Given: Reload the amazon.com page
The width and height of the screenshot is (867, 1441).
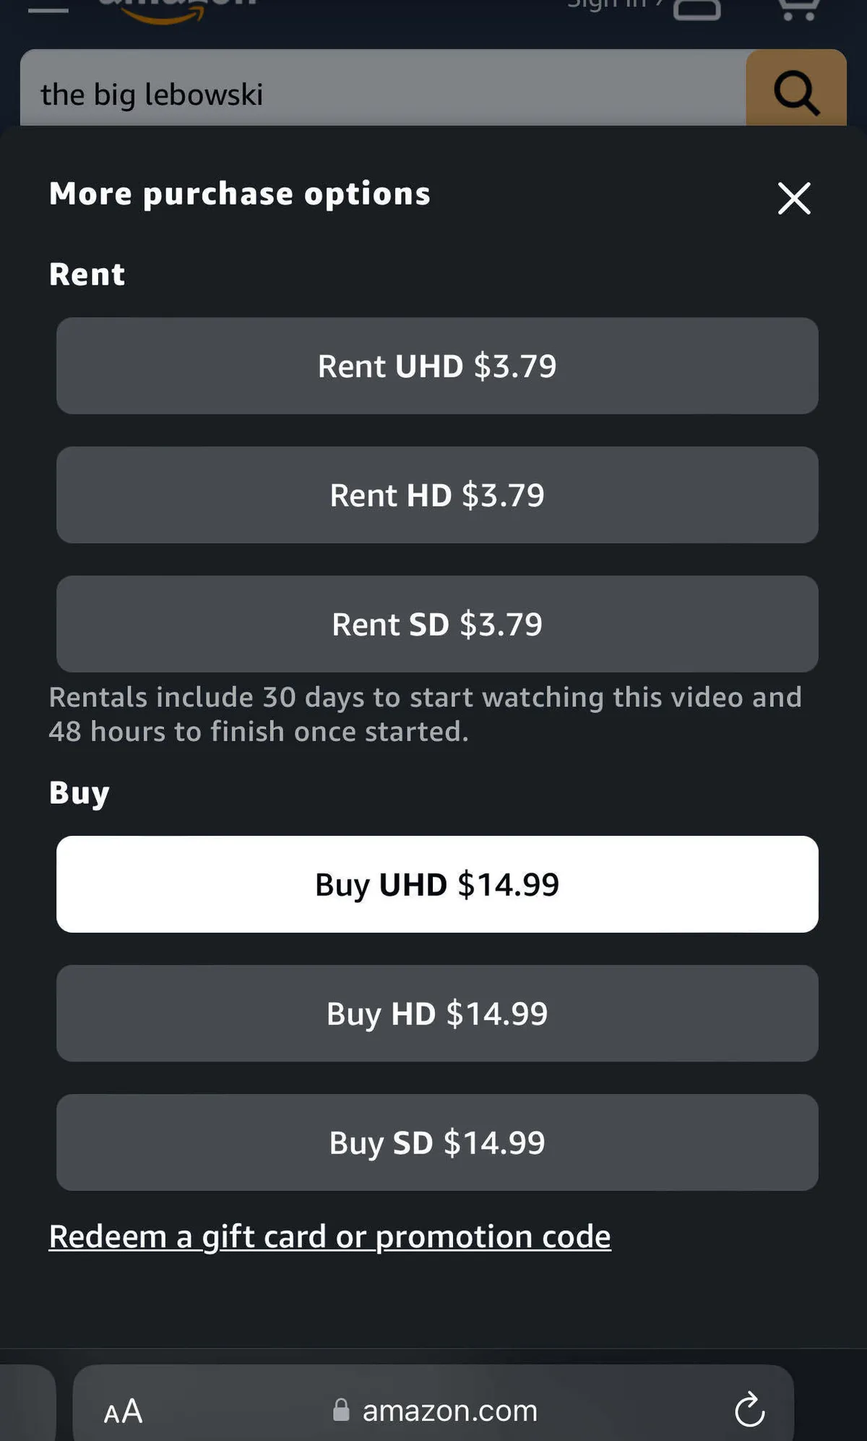Looking at the screenshot, I should click(749, 1409).
